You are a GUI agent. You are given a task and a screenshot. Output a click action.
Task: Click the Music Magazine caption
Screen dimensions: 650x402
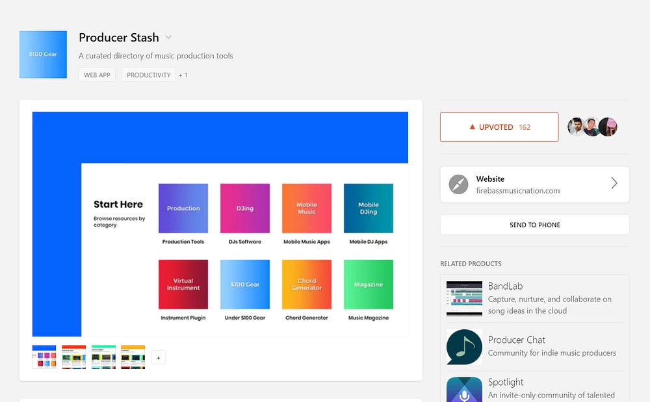(x=369, y=318)
